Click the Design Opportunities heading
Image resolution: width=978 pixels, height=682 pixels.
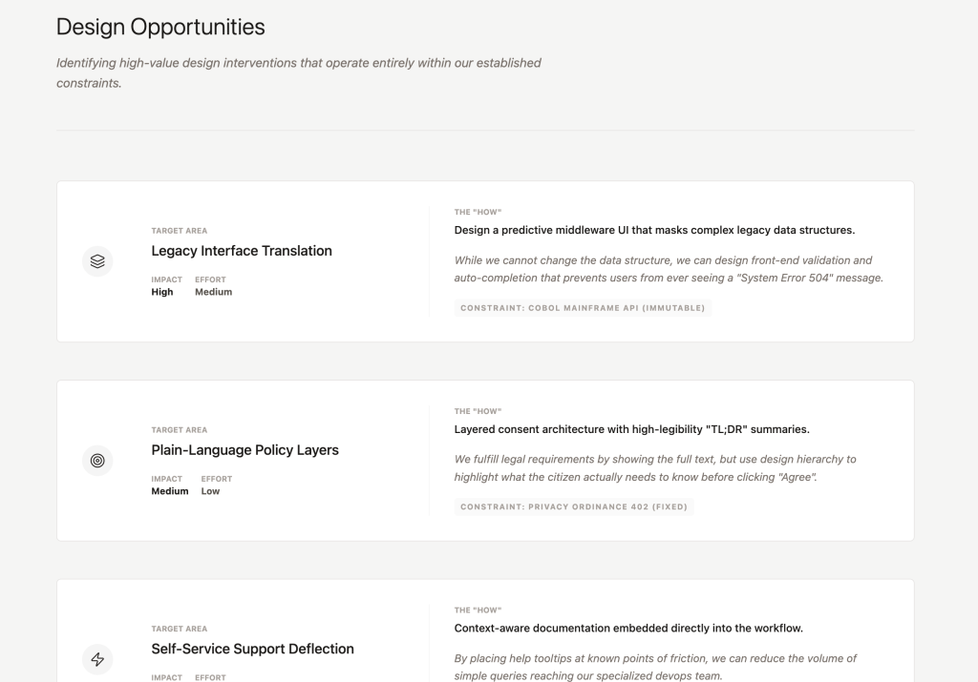(x=160, y=27)
